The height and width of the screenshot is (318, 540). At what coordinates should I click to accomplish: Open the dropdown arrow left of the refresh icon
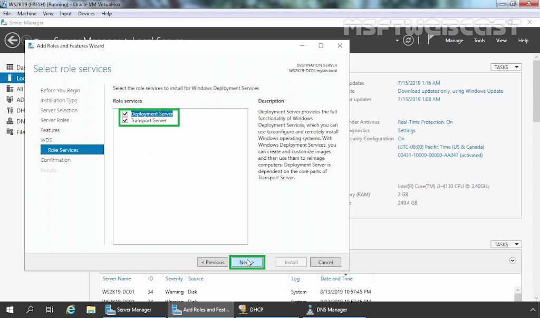click(x=397, y=41)
